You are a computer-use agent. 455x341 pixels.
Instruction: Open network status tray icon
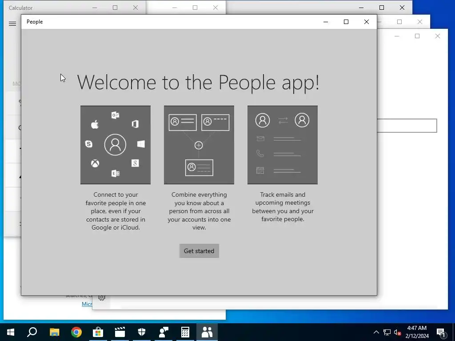pos(387,332)
